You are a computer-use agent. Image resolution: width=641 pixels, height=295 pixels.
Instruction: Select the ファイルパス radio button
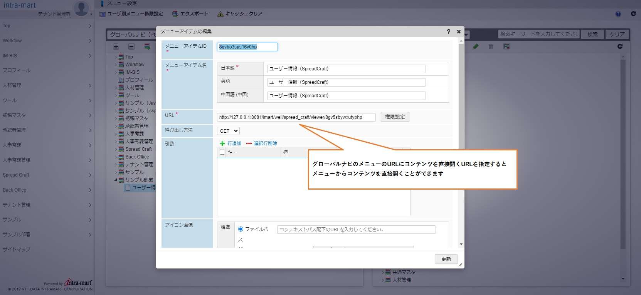[x=241, y=229]
